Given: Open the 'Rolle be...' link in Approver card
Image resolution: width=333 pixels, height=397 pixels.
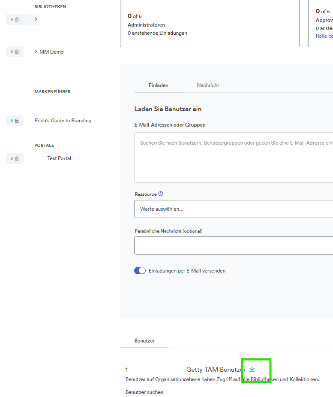Looking at the screenshot, I should coord(324,36).
